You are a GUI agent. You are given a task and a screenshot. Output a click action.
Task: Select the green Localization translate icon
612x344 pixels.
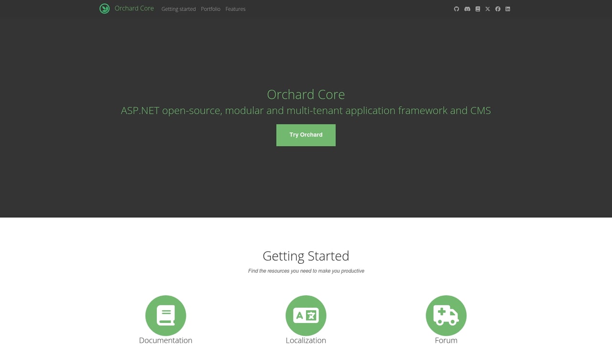(306, 315)
